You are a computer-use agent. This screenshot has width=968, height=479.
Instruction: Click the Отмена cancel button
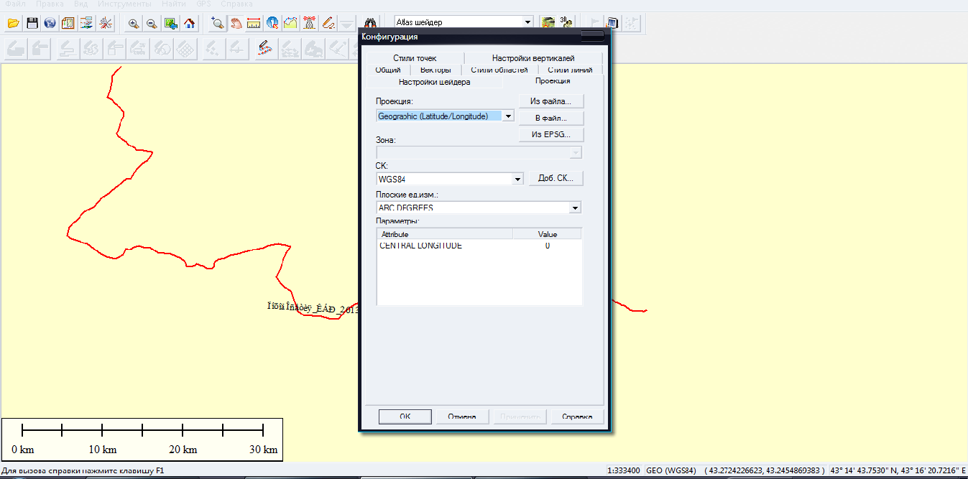[x=462, y=417]
